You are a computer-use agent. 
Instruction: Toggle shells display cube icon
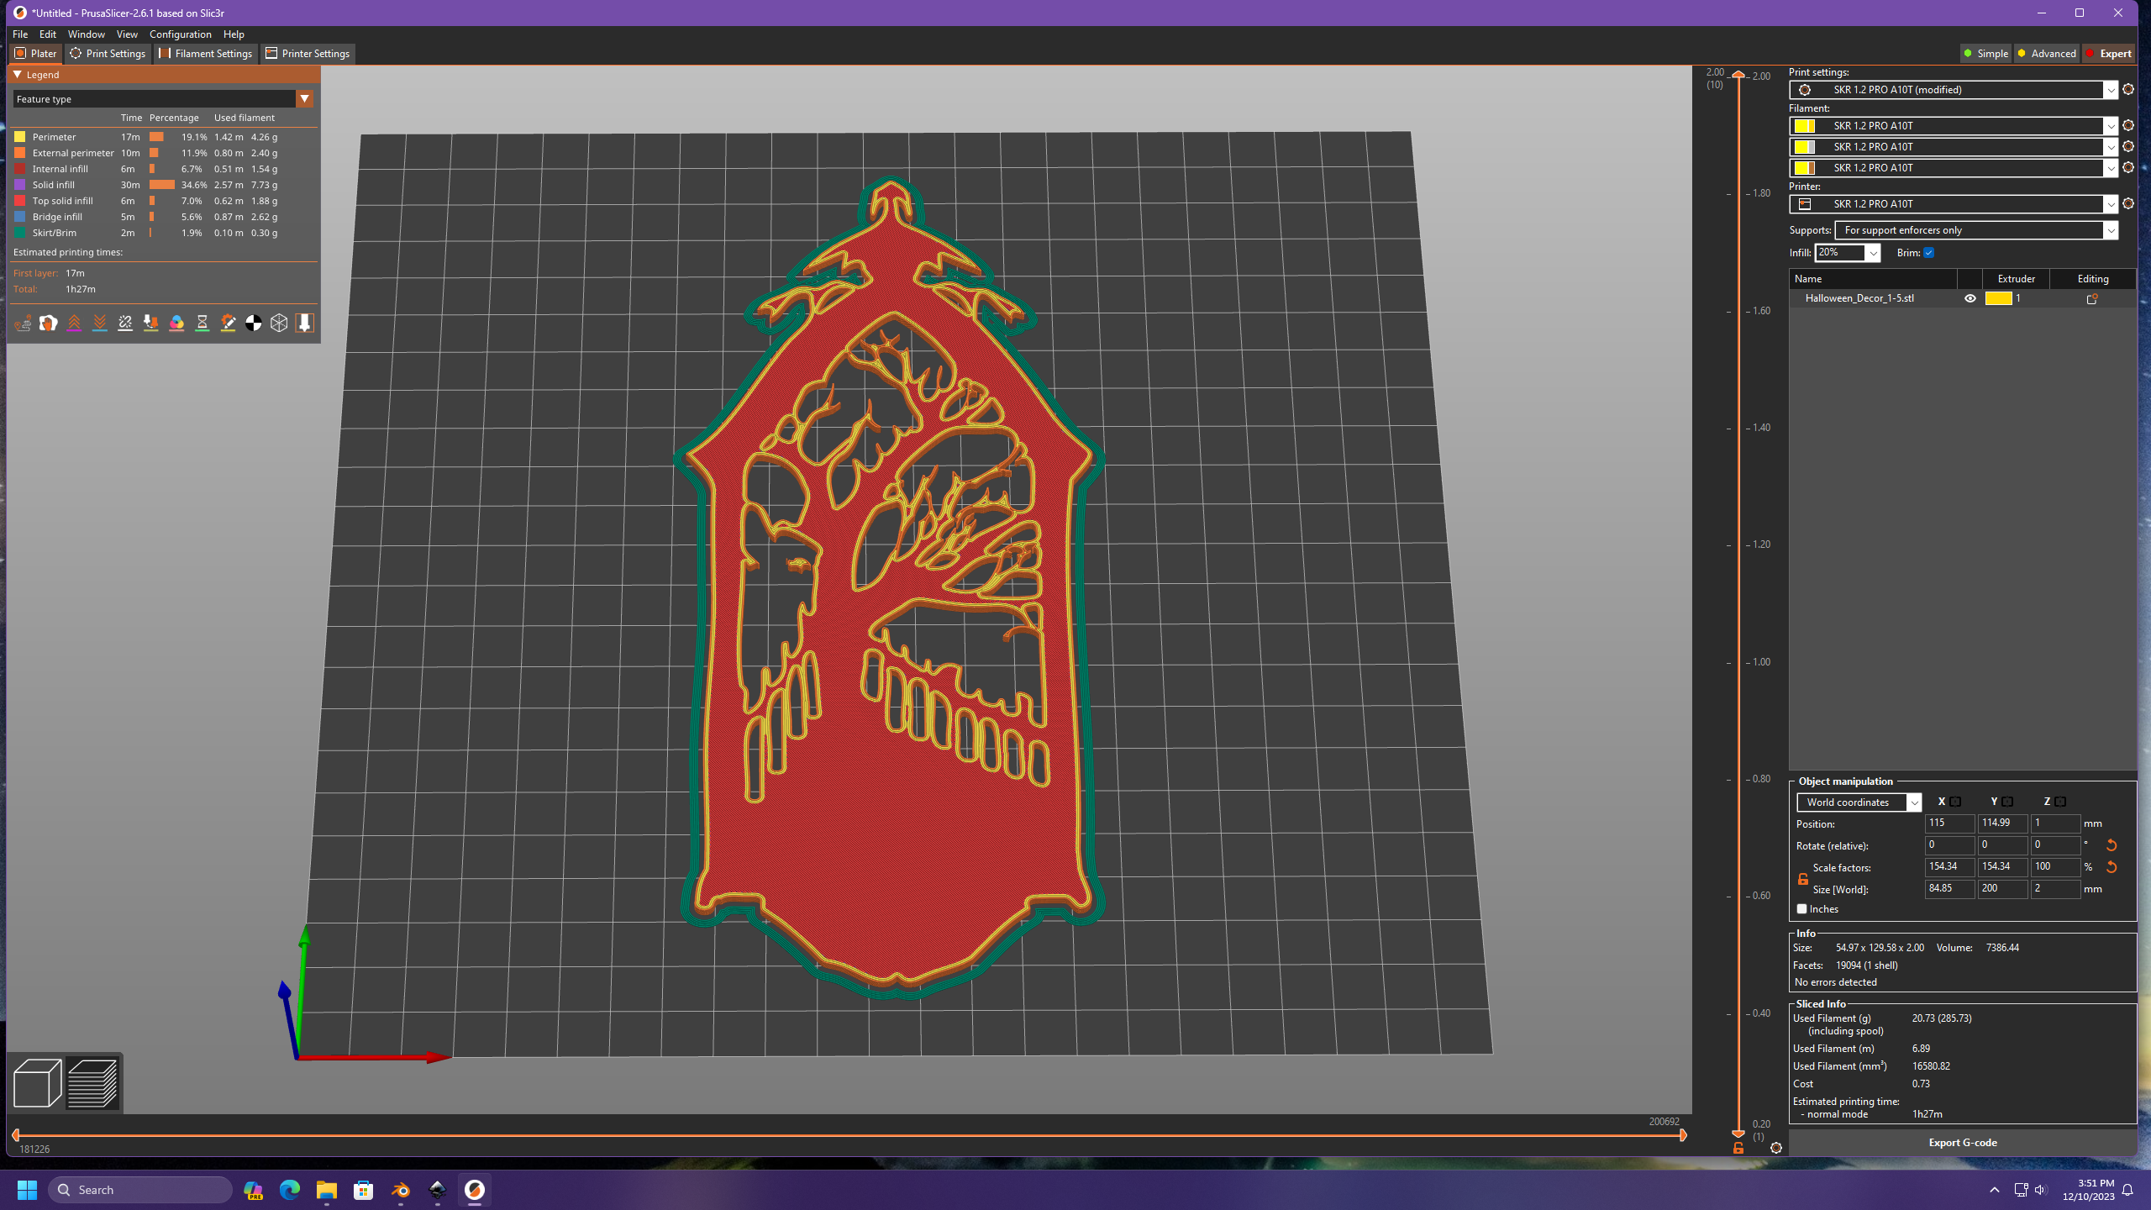(279, 324)
